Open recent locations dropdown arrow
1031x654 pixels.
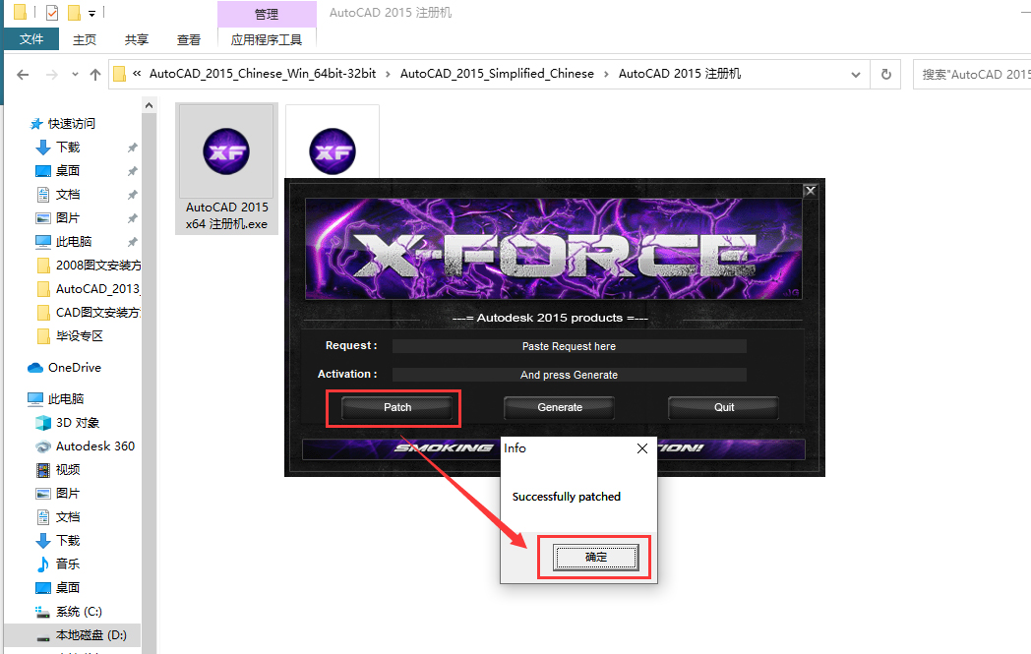(75, 75)
